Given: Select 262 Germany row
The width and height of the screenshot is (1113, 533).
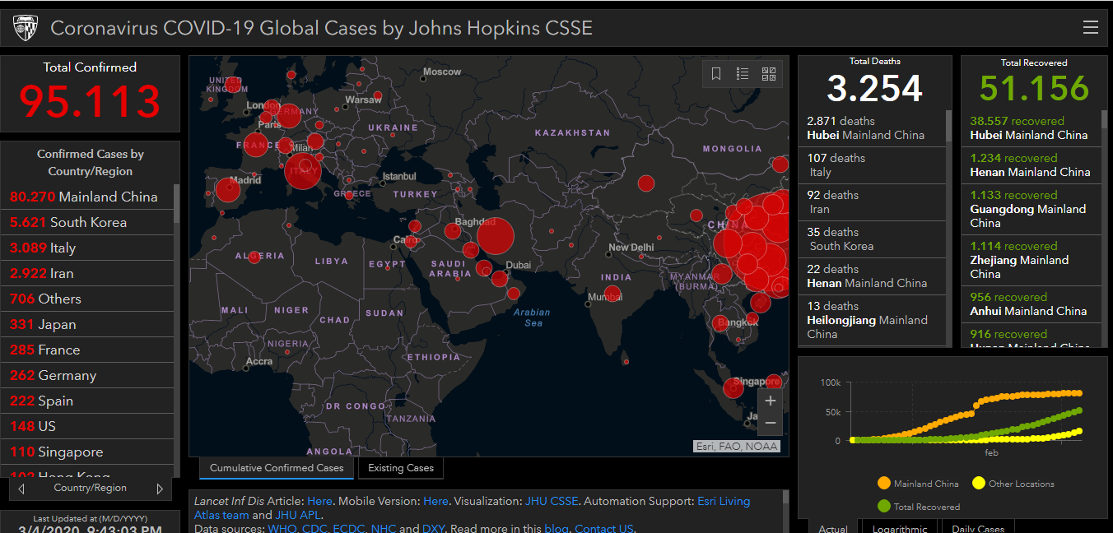Looking at the screenshot, I should pos(87,375).
